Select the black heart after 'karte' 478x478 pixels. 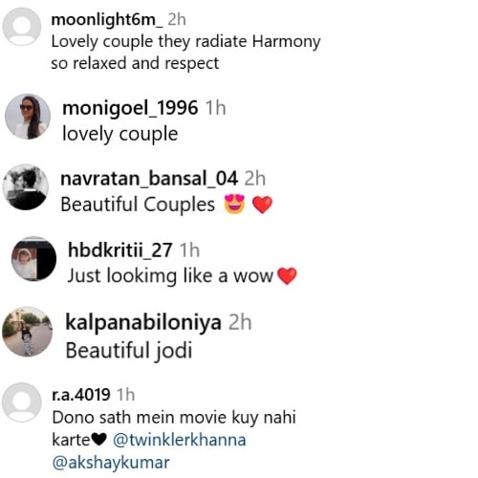coord(99,441)
